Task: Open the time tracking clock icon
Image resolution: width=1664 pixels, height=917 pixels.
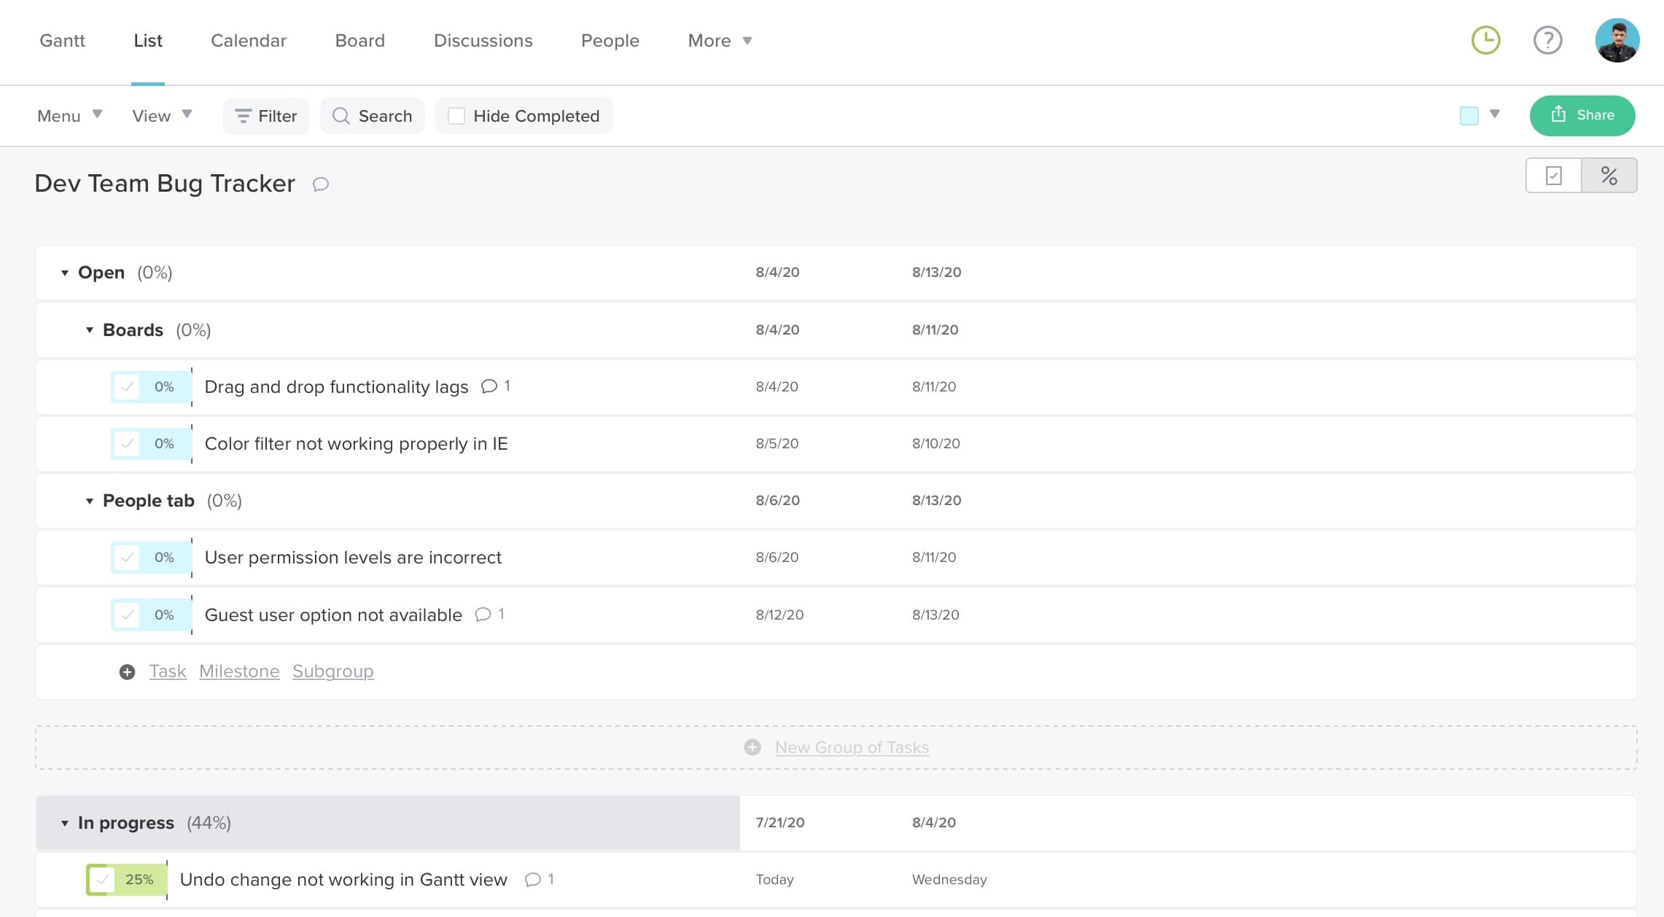Action: (1485, 41)
